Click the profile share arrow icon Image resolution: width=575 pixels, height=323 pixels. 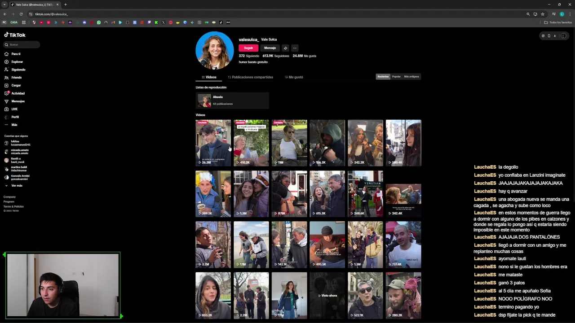pyautogui.click(x=285, y=48)
